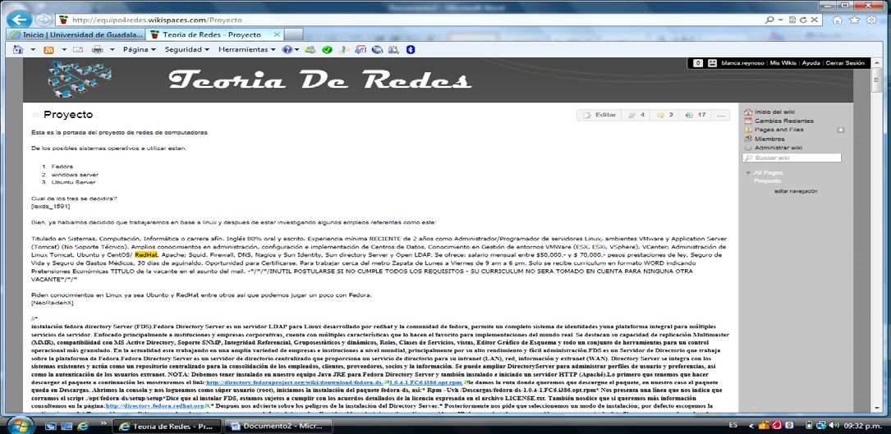This screenshot has height=434, width=891.
Task: Open the page history count 17
Action: click(696, 115)
